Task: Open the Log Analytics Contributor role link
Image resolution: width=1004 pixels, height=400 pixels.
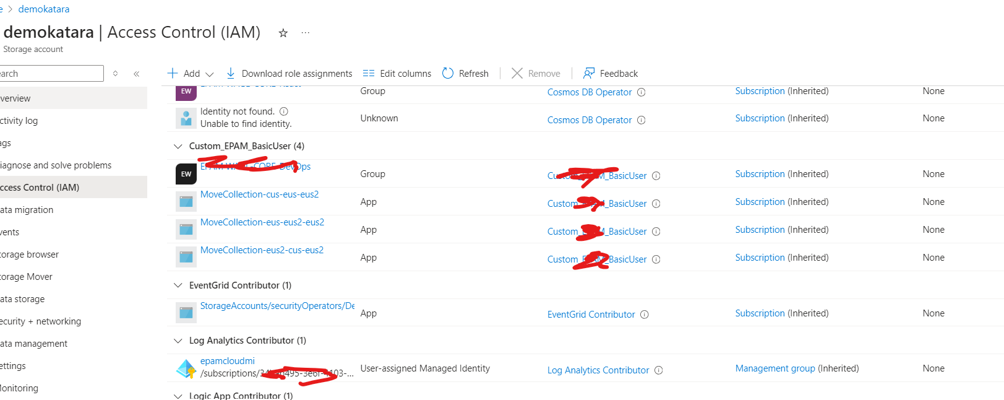Action: tap(598, 370)
